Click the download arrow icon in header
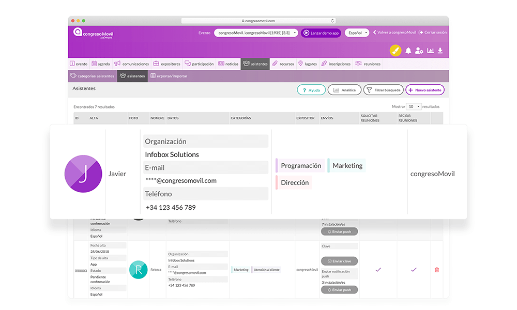 440,51
